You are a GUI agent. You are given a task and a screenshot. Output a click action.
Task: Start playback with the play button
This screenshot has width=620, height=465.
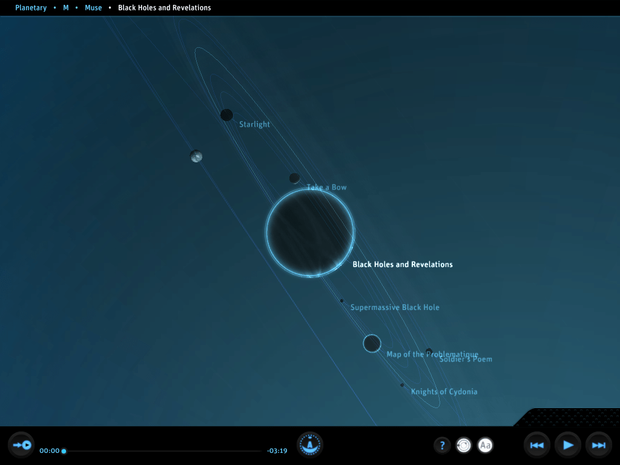[x=568, y=445]
